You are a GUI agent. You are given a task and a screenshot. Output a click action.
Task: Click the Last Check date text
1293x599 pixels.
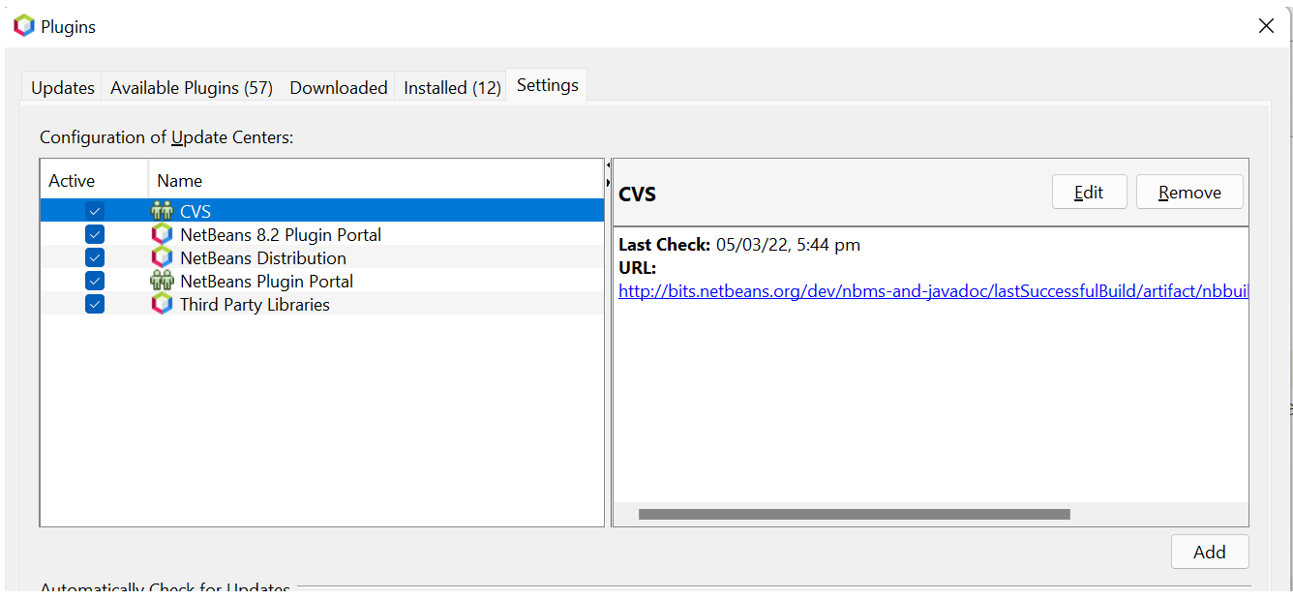[788, 245]
